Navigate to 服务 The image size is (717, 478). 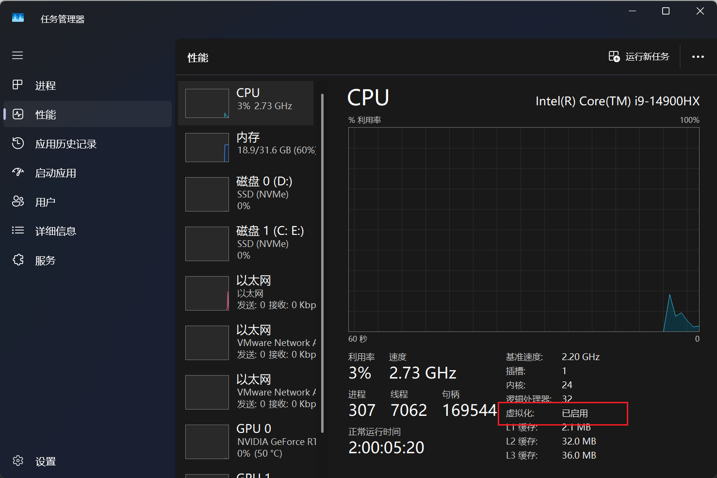coord(87,260)
